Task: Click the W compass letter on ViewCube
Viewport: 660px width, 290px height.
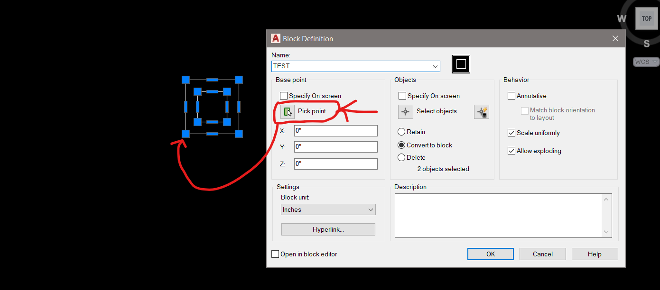Action: coord(622,18)
